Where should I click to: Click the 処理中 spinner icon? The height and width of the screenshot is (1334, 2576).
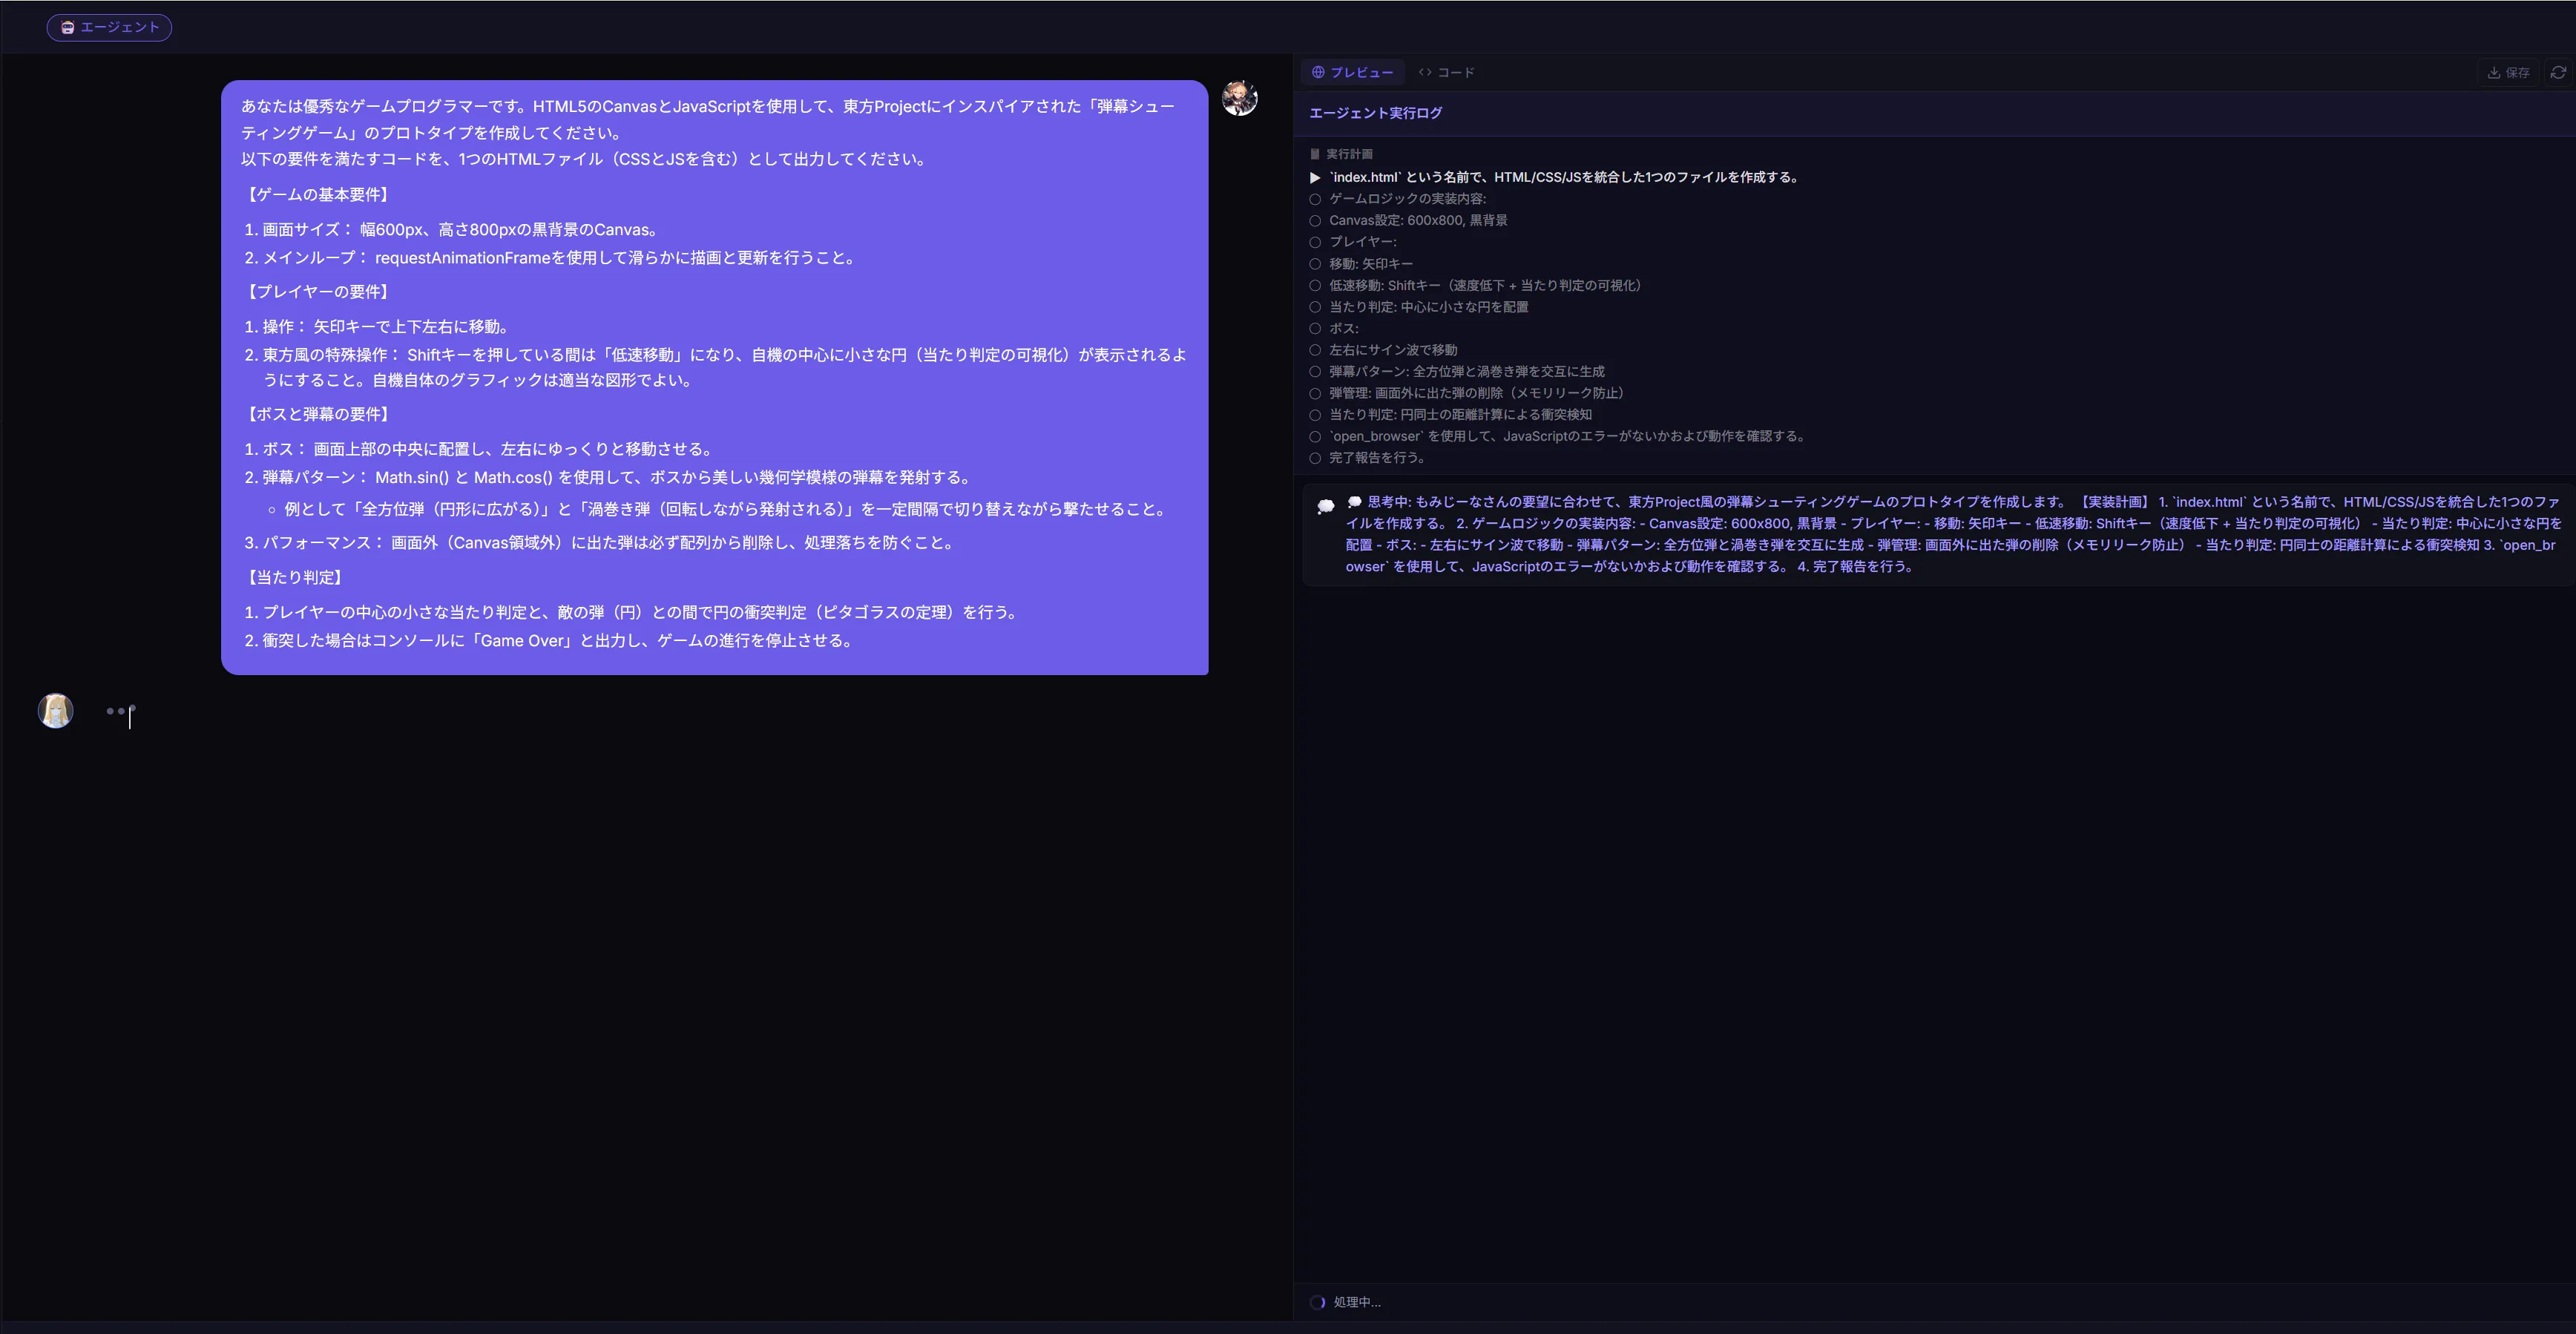[1318, 1302]
